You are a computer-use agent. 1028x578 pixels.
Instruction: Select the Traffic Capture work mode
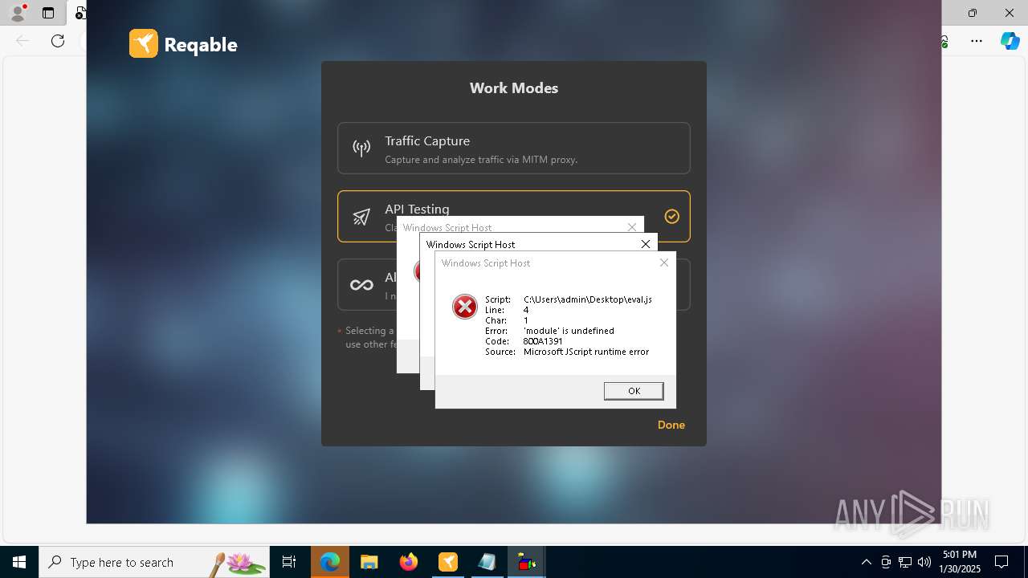[x=514, y=148]
